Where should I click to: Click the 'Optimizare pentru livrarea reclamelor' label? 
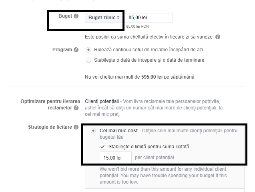(x=48, y=105)
